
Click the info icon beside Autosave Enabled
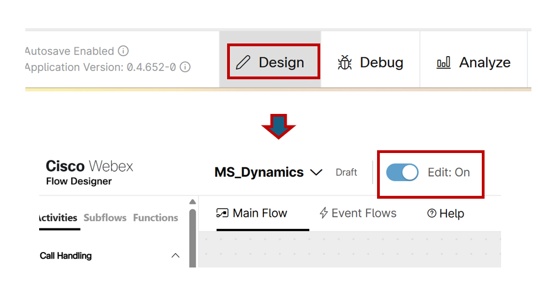123,51
